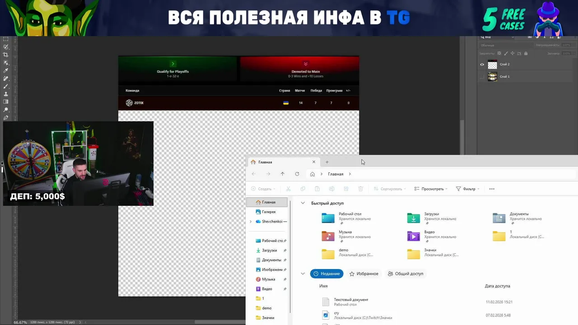Add a new Explorer tab
578x325 pixels.
(x=327, y=162)
